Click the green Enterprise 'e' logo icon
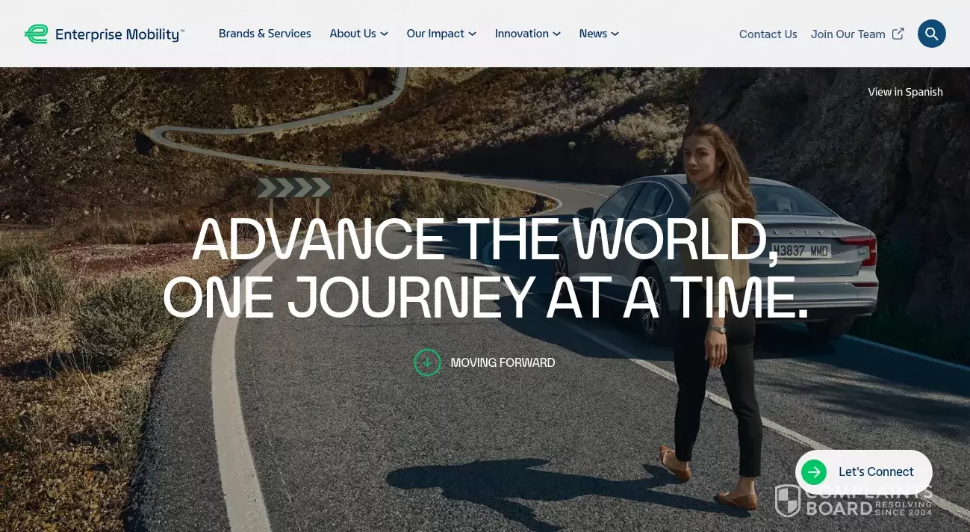 (x=36, y=34)
